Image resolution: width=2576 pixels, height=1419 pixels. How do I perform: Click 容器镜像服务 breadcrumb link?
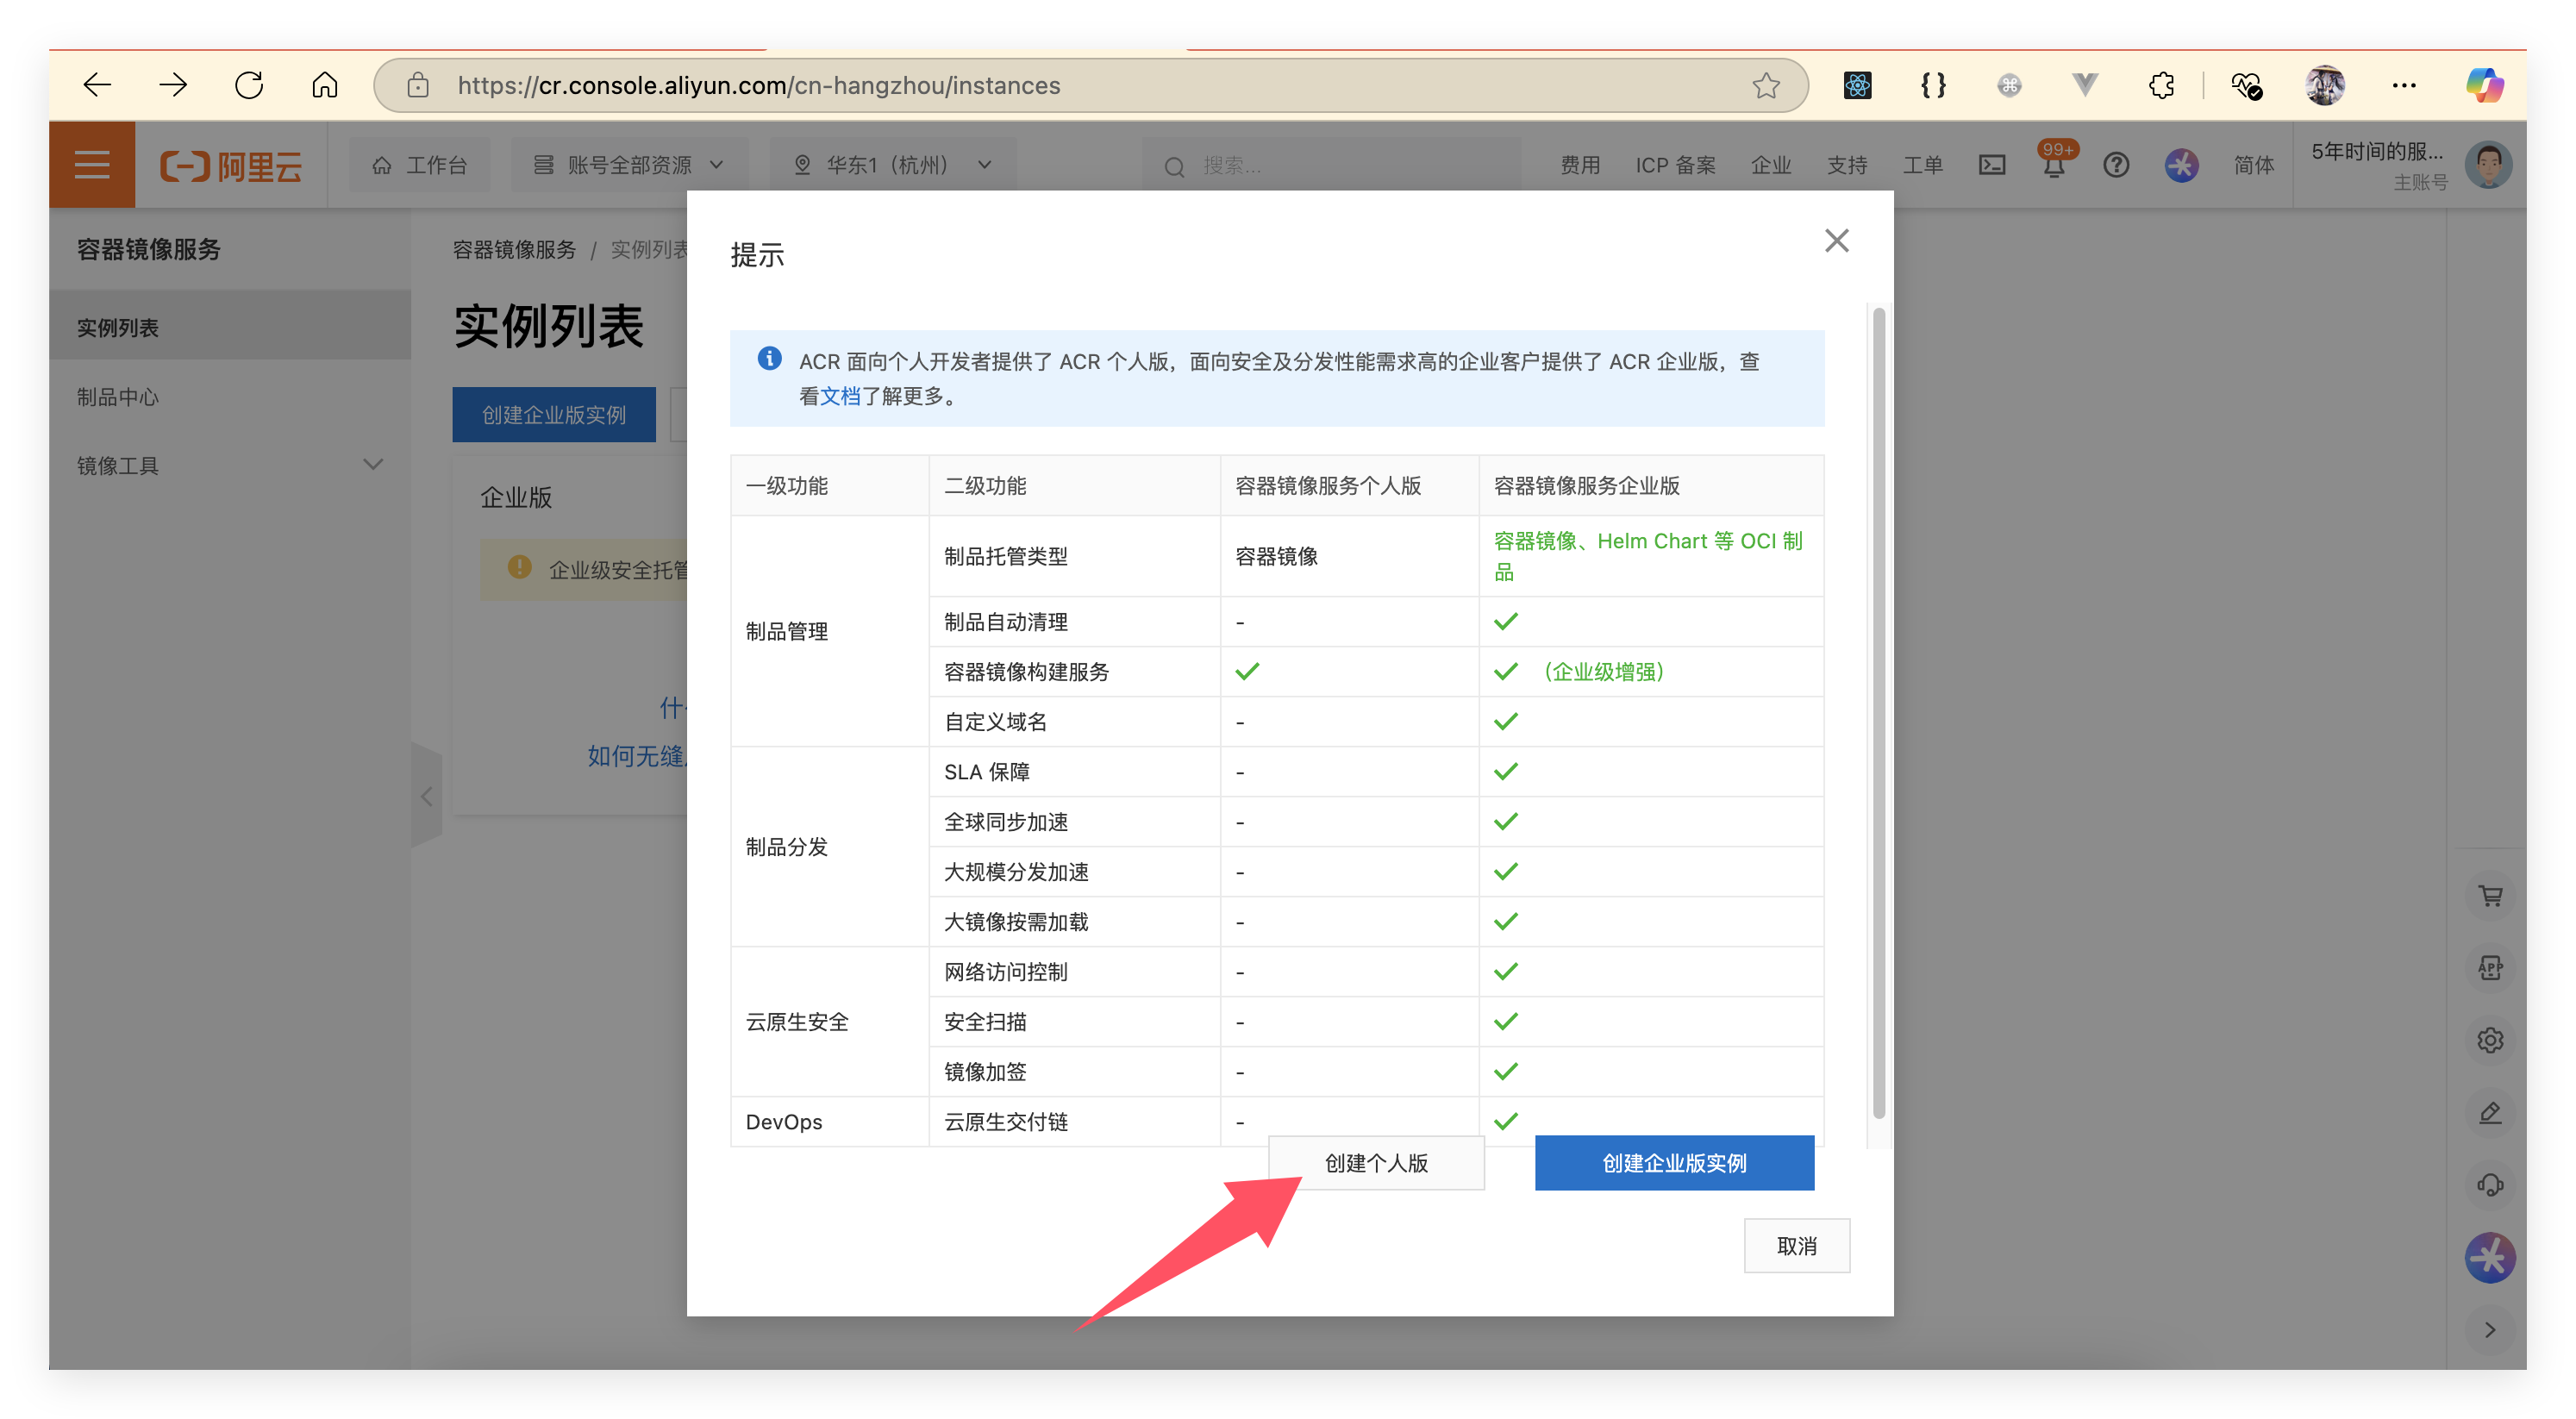pos(514,249)
